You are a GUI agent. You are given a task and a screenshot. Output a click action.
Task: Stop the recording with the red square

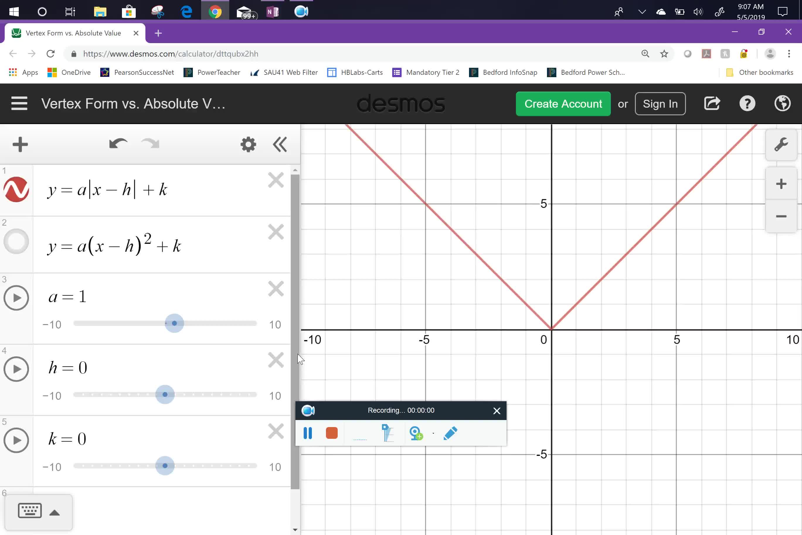click(331, 433)
